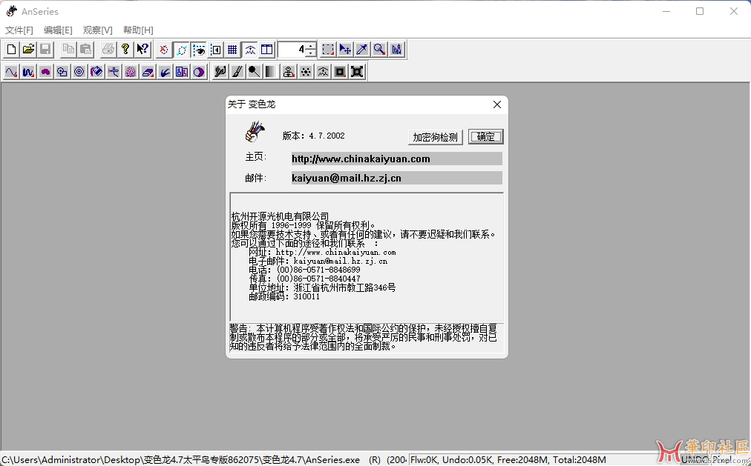Select the pink textured circle tool
This screenshot has height=466, width=751.
point(131,72)
